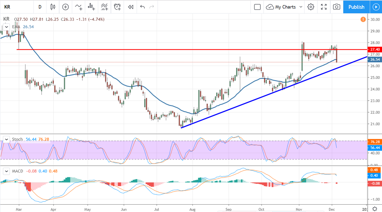
Task: Open the My Charts cloud menu
Action: coord(281,7)
